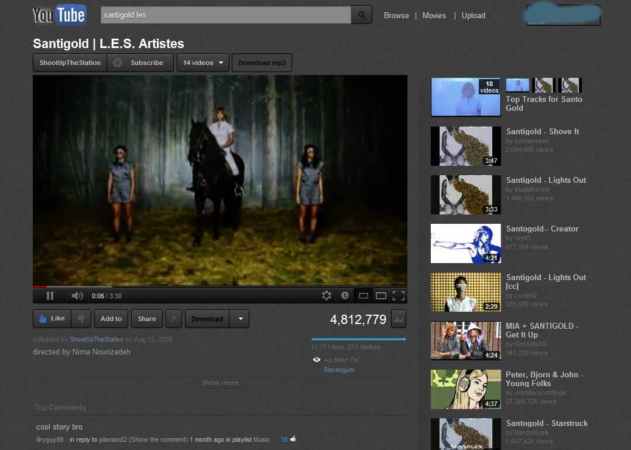The width and height of the screenshot is (631, 450).
Task: Open commenter lilryguy89 profile
Action: point(50,439)
